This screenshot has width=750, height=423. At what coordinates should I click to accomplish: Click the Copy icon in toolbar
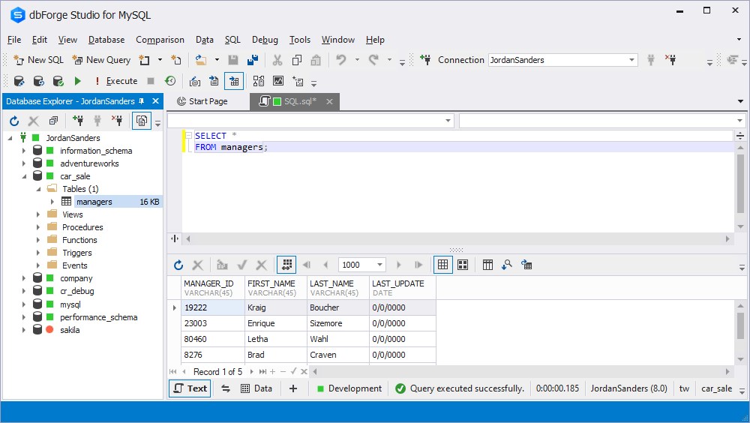pos(296,60)
